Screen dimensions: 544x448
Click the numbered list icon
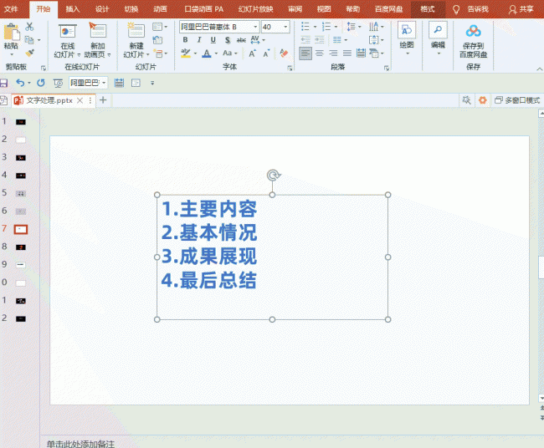pyautogui.click(x=326, y=27)
